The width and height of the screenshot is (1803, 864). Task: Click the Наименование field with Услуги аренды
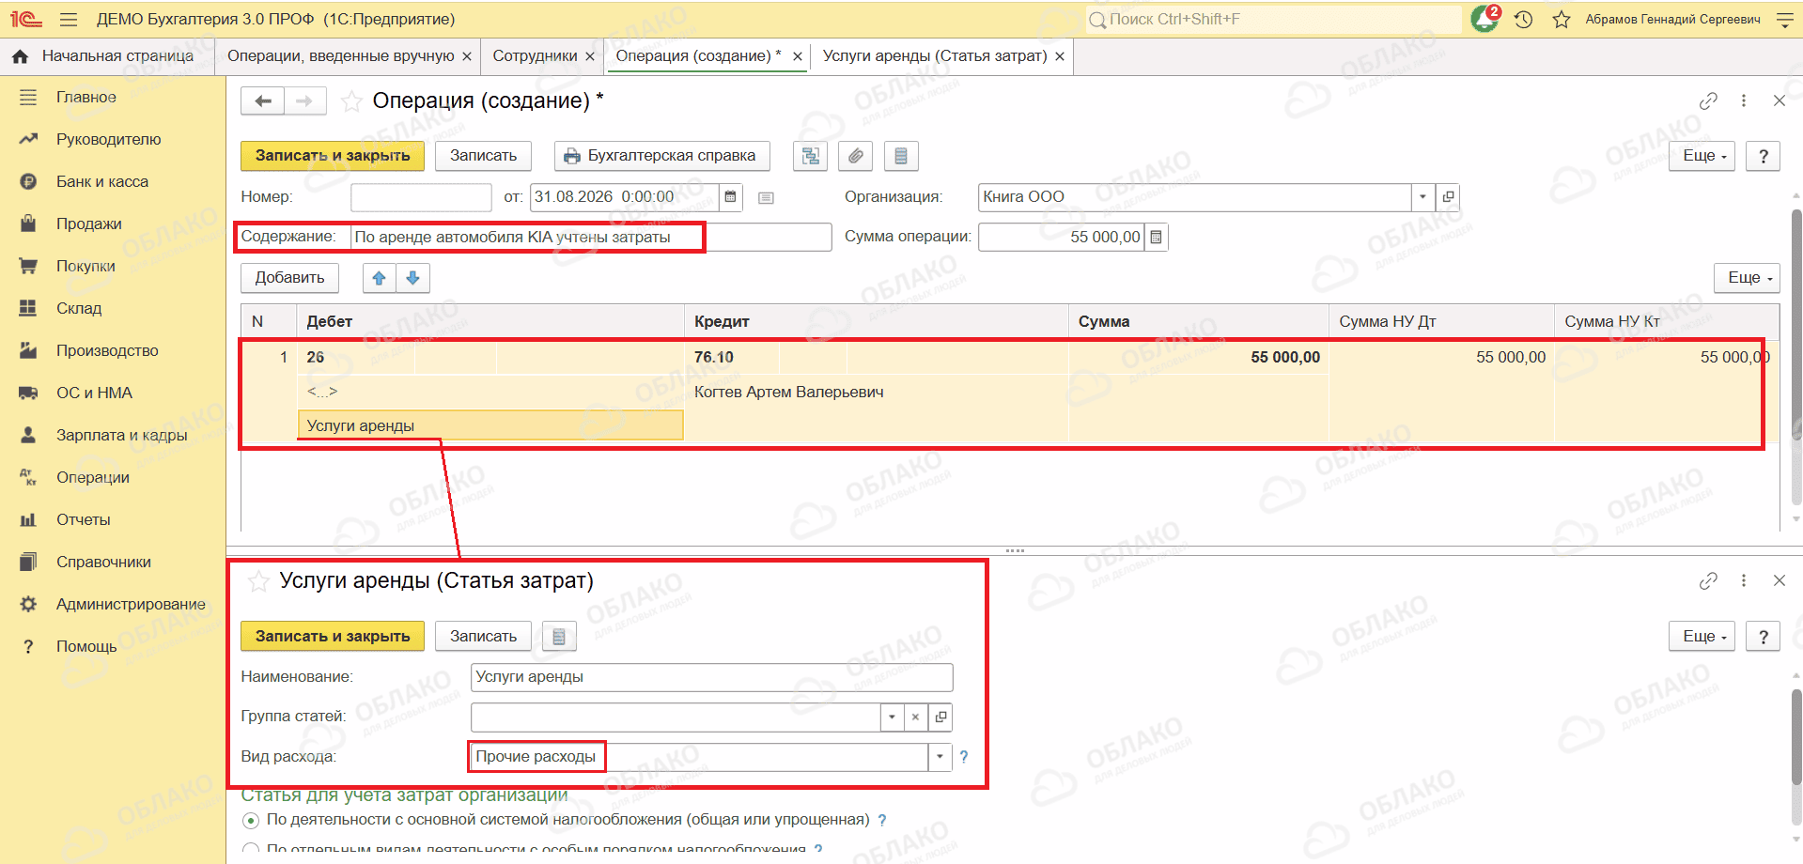(x=711, y=677)
